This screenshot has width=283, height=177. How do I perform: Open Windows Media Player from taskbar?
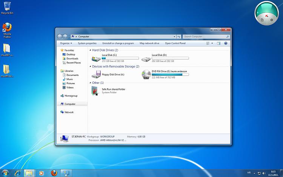[42, 173]
